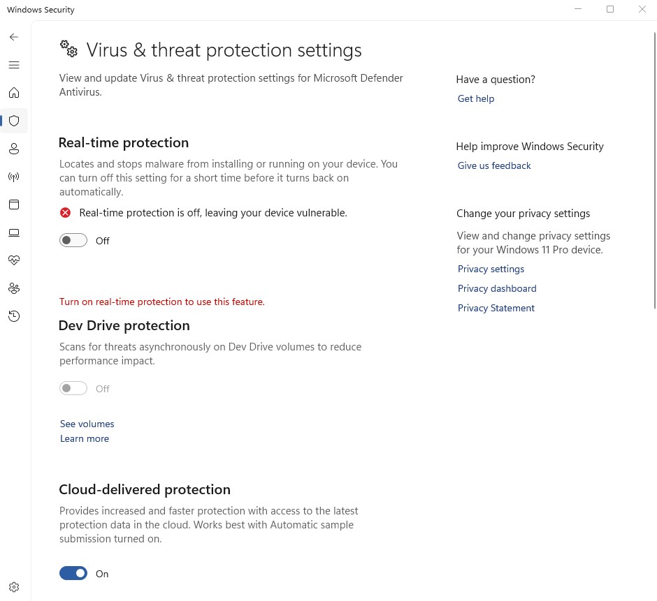Open App & browser control icon
Image resolution: width=657 pixels, height=601 pixels.
[14, 205]
